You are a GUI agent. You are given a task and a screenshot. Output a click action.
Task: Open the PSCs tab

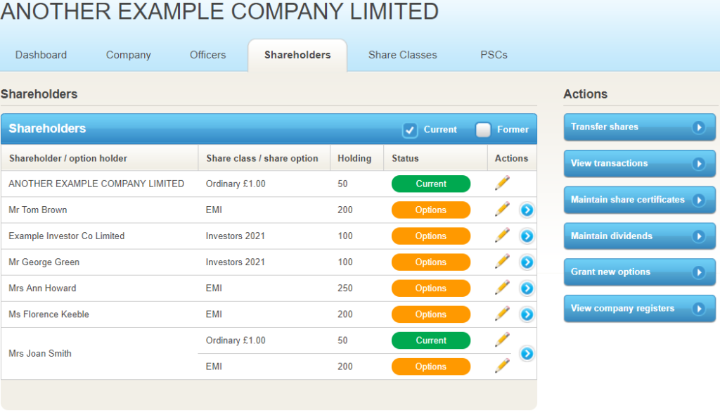click(x=494, y=55)
